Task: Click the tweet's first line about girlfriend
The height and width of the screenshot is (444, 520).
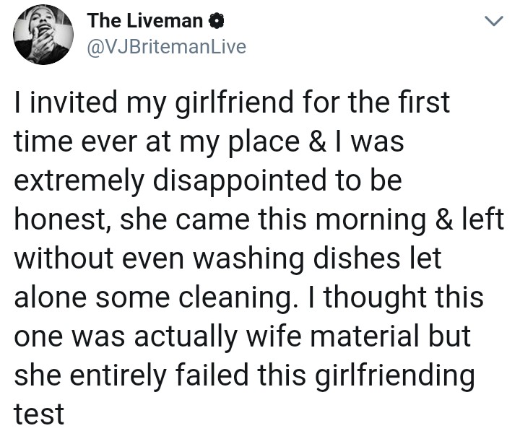Action: click(231, 104)
